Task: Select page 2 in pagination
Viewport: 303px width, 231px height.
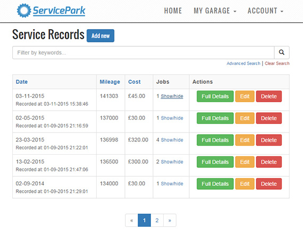Action: [157, 220]
